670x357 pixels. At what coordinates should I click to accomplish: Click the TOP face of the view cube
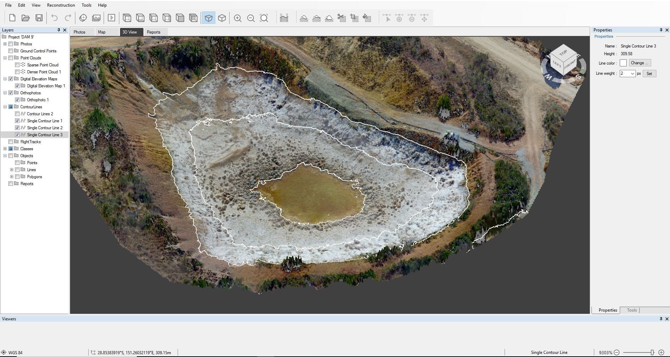pyautogui.click(x=563, y=53)
